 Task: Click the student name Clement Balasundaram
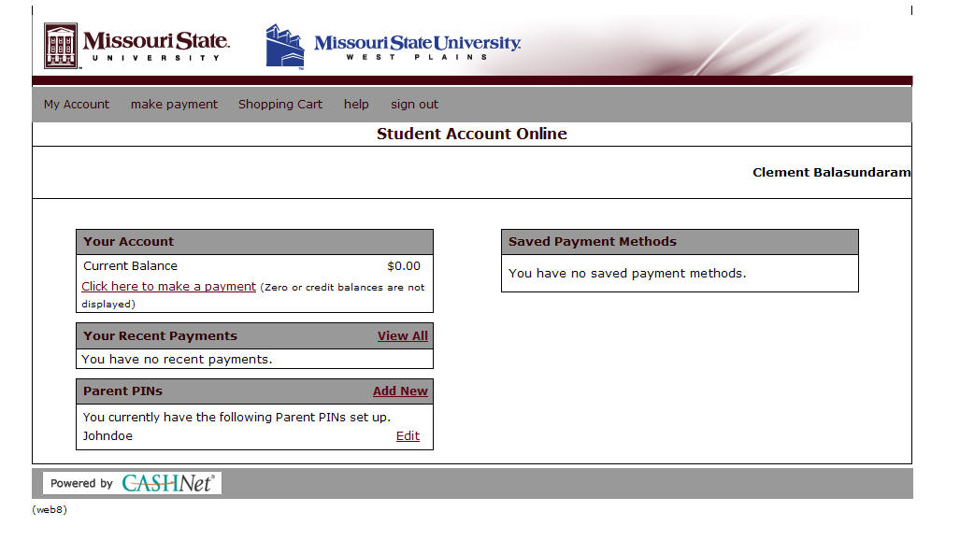tap(831, 173)
